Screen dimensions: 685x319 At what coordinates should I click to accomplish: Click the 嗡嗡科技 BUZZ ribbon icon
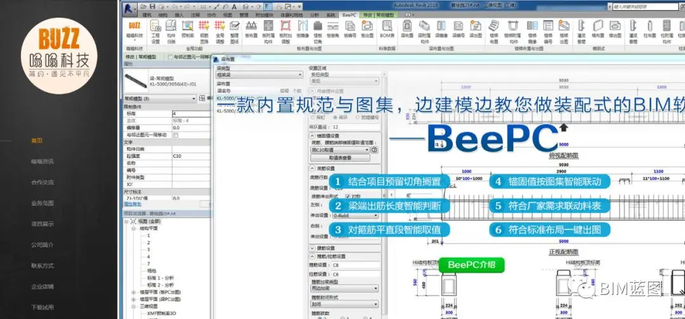coord(134,30)
